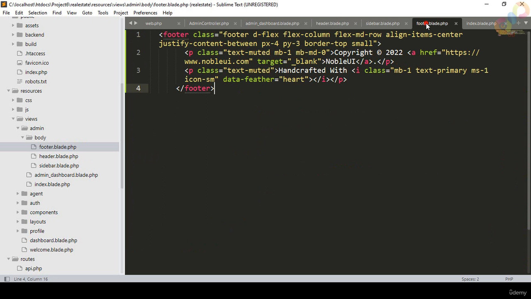Click the Spaces: 2 indentation setting
Image resolution: width=531 pixels, height=299 pixels.
470,279
